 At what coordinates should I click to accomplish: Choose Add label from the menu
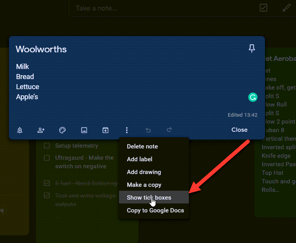[154, 159]
